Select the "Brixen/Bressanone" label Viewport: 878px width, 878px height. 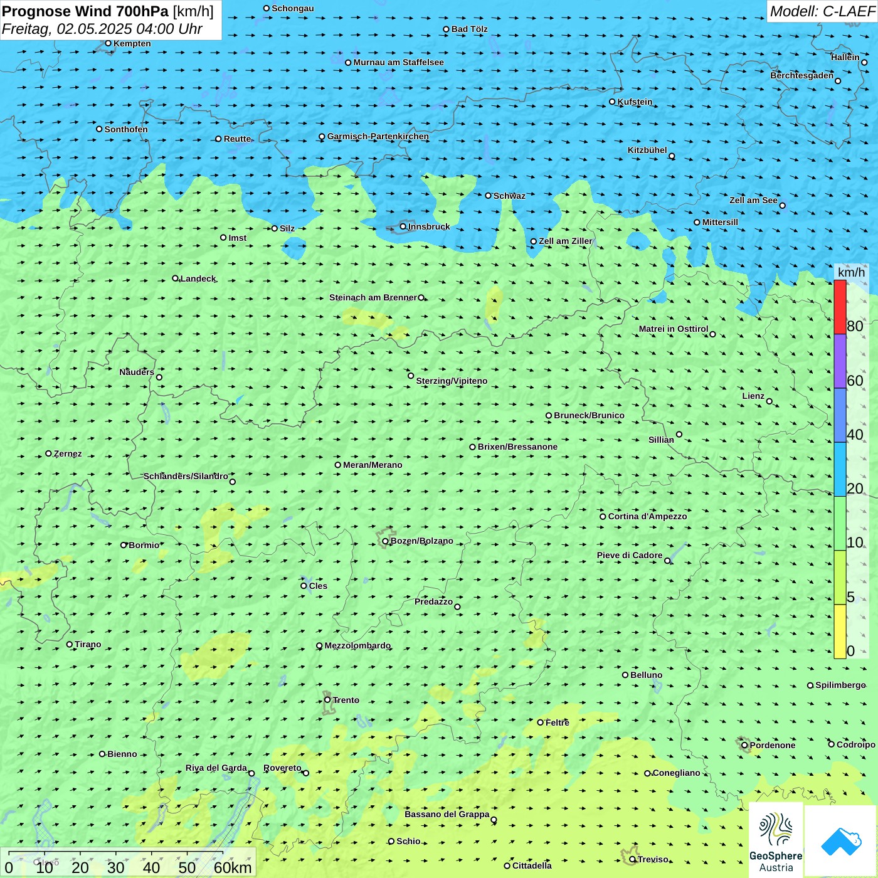coord(518,447)
